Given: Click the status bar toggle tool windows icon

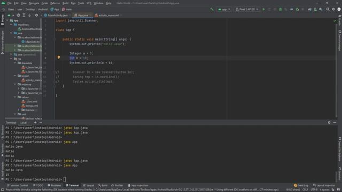Looking at the screenshot, I should click(x=2, y=190).
